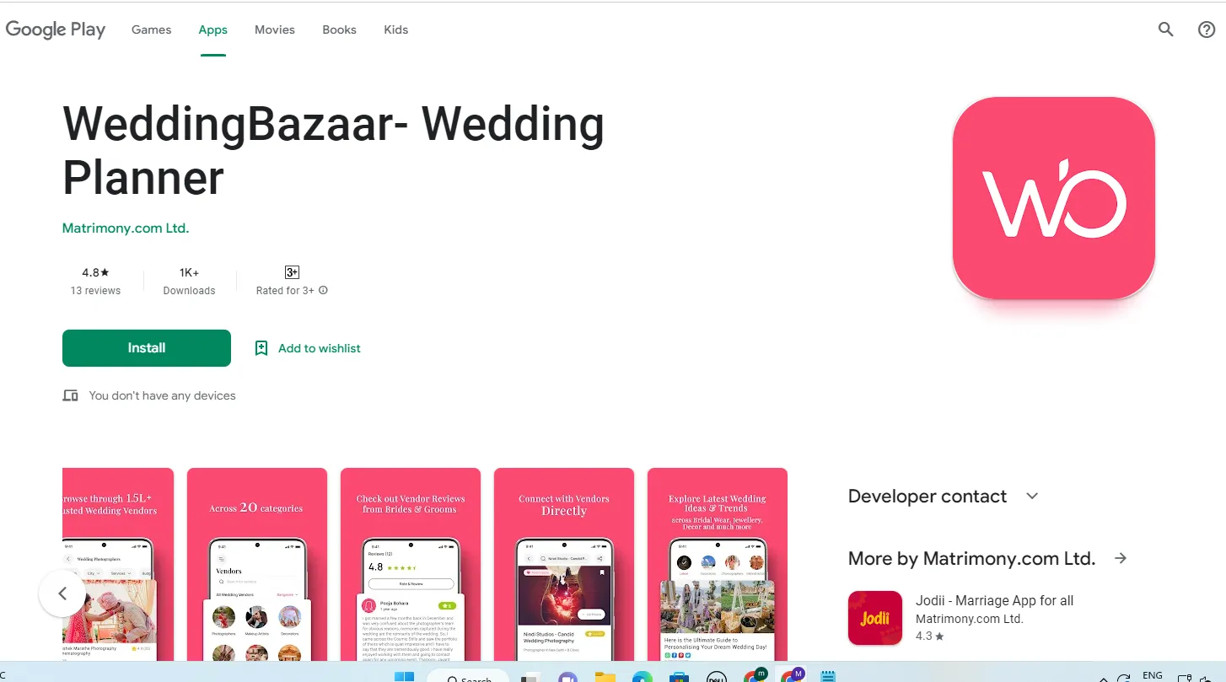1226x682 pixels.
Task: Open the arrow next to More by Matrimony.com Ltd.
Action: pyautogui.click(x=1121, y=558)
